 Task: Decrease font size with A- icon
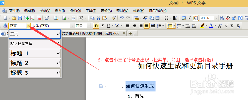[x=226, y=26]
